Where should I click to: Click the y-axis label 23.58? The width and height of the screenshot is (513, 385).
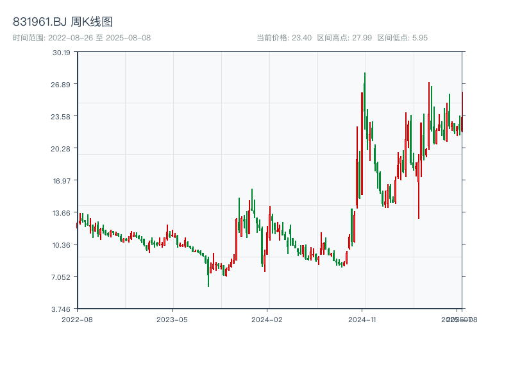(x=60, y=117)
